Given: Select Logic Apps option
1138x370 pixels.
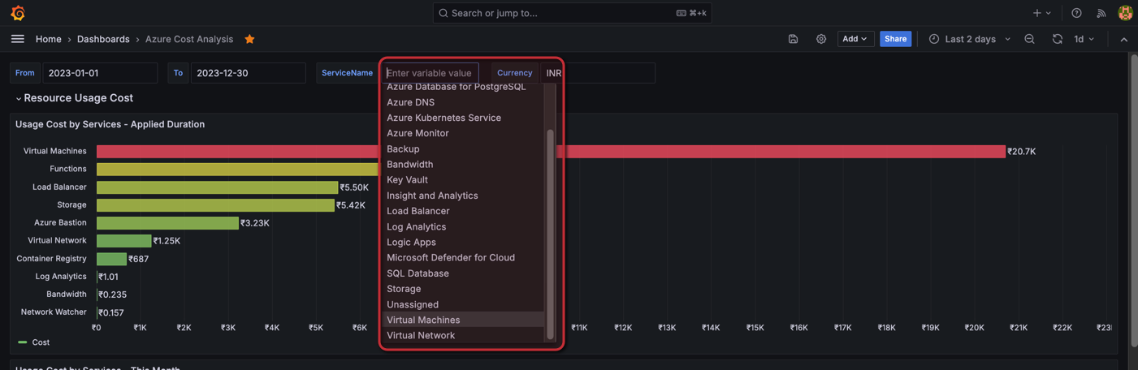Looking at the screenshot, I should pyautogui.click(x=463, y=242).
